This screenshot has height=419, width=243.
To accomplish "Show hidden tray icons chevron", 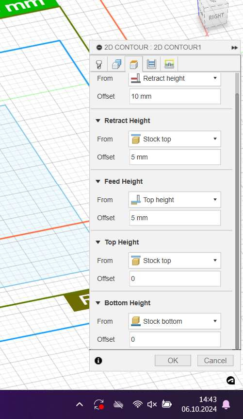I will 80,404.
